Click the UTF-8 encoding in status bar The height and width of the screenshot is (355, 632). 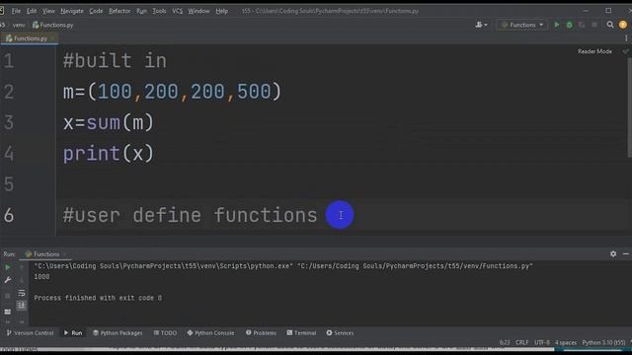(542, 342)
